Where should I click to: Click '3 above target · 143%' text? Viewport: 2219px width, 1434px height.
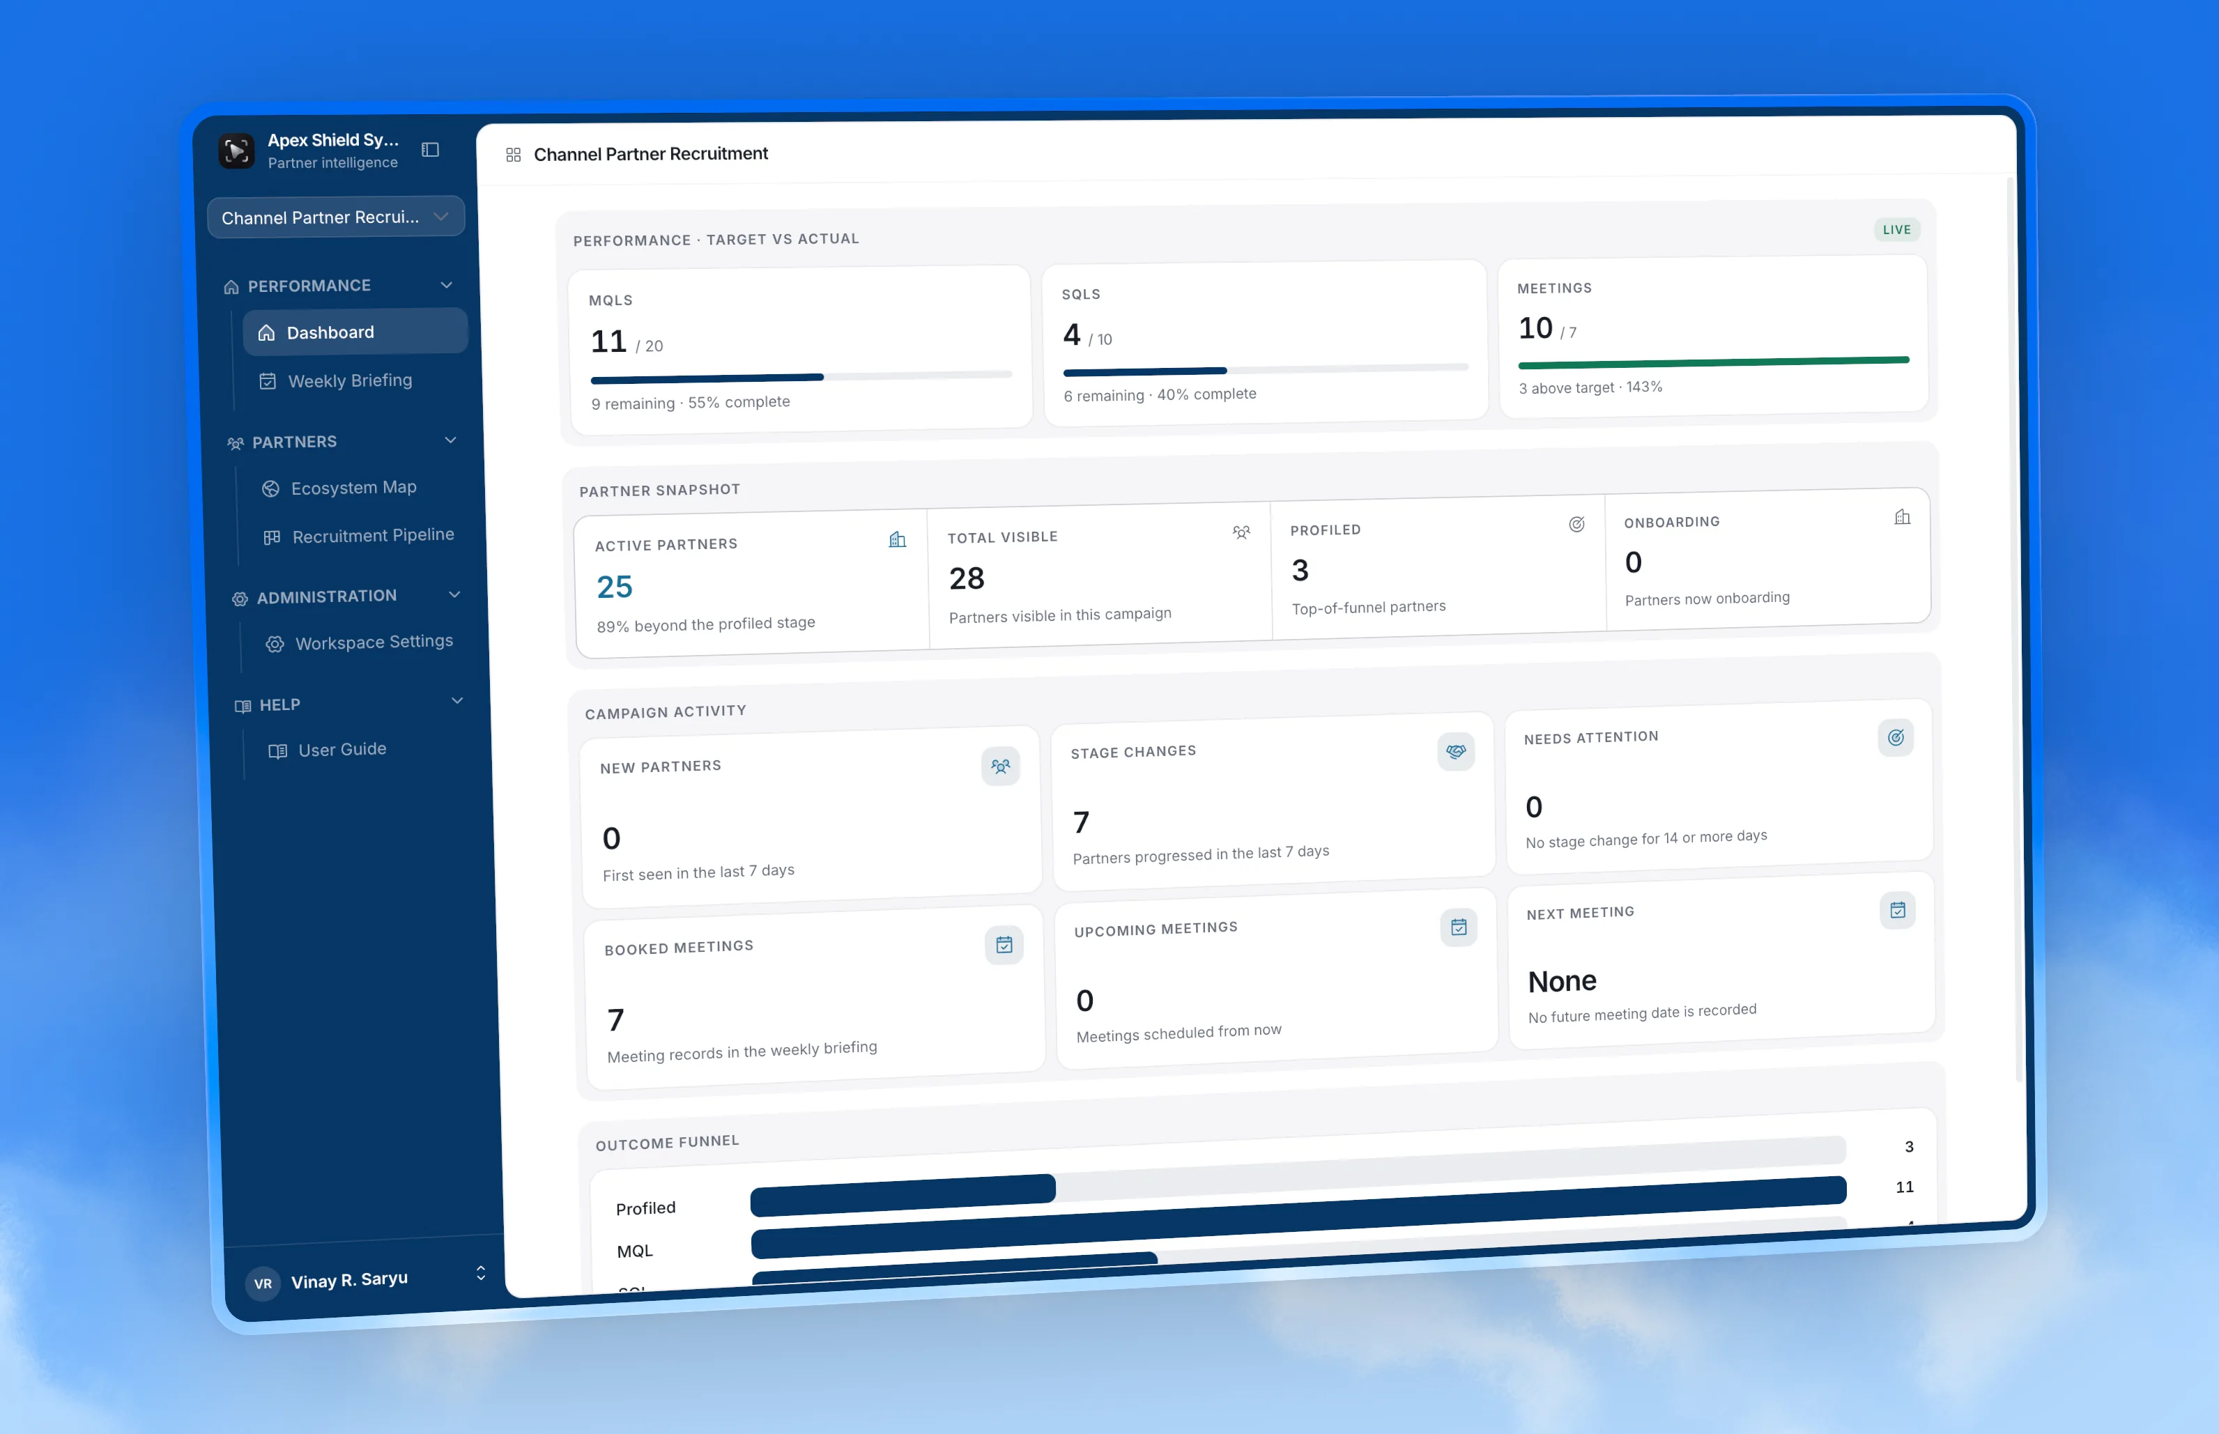point(1590,387)
